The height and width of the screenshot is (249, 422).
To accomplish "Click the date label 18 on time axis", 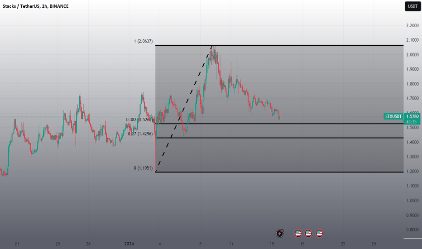I will point(302,244).
